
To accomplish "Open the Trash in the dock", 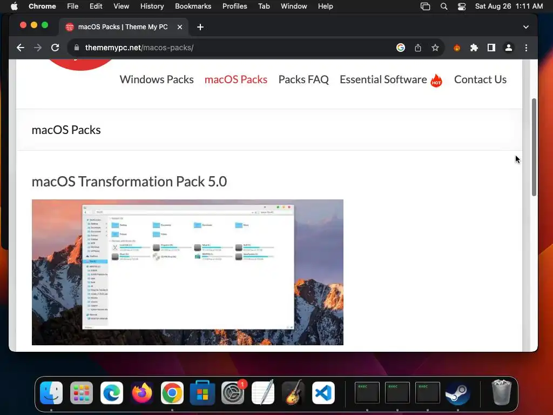I will click(501, 392).
